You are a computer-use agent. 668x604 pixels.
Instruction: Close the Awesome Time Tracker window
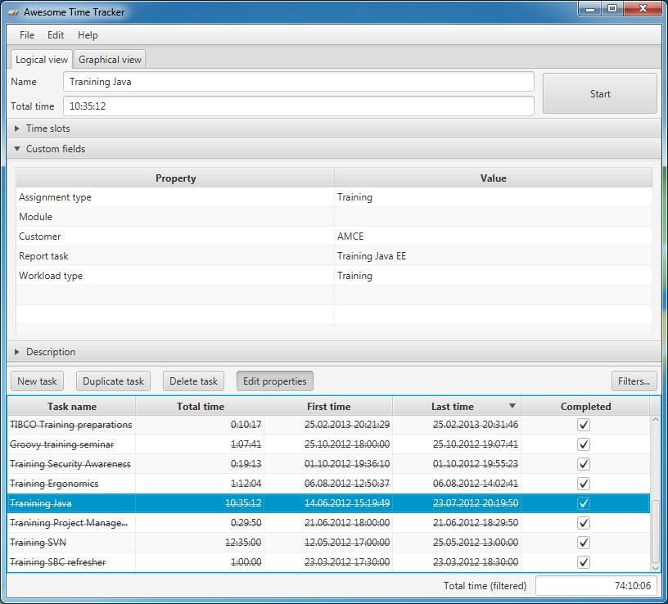click(x=643, y=8)
